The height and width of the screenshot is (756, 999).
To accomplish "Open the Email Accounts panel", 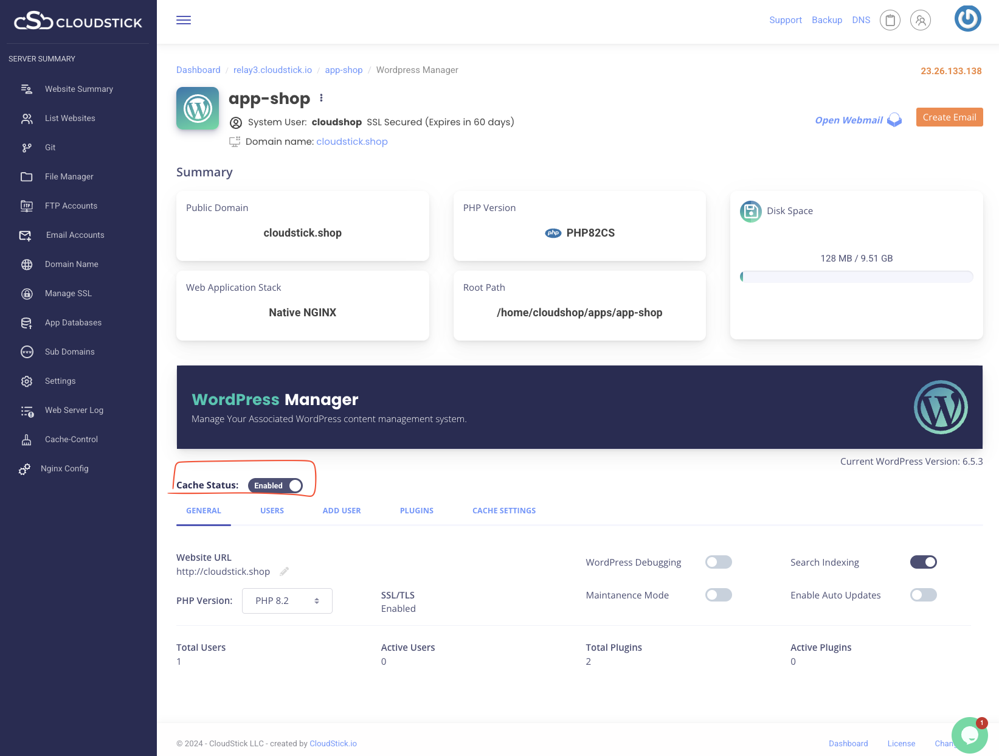I will coord(75,235).
